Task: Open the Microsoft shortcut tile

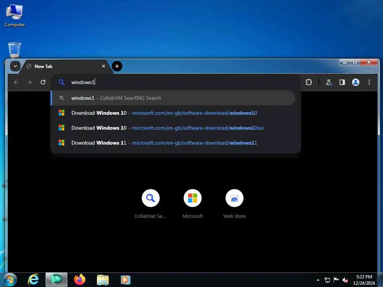Action: pyautogui.click(x=193, y=204)
